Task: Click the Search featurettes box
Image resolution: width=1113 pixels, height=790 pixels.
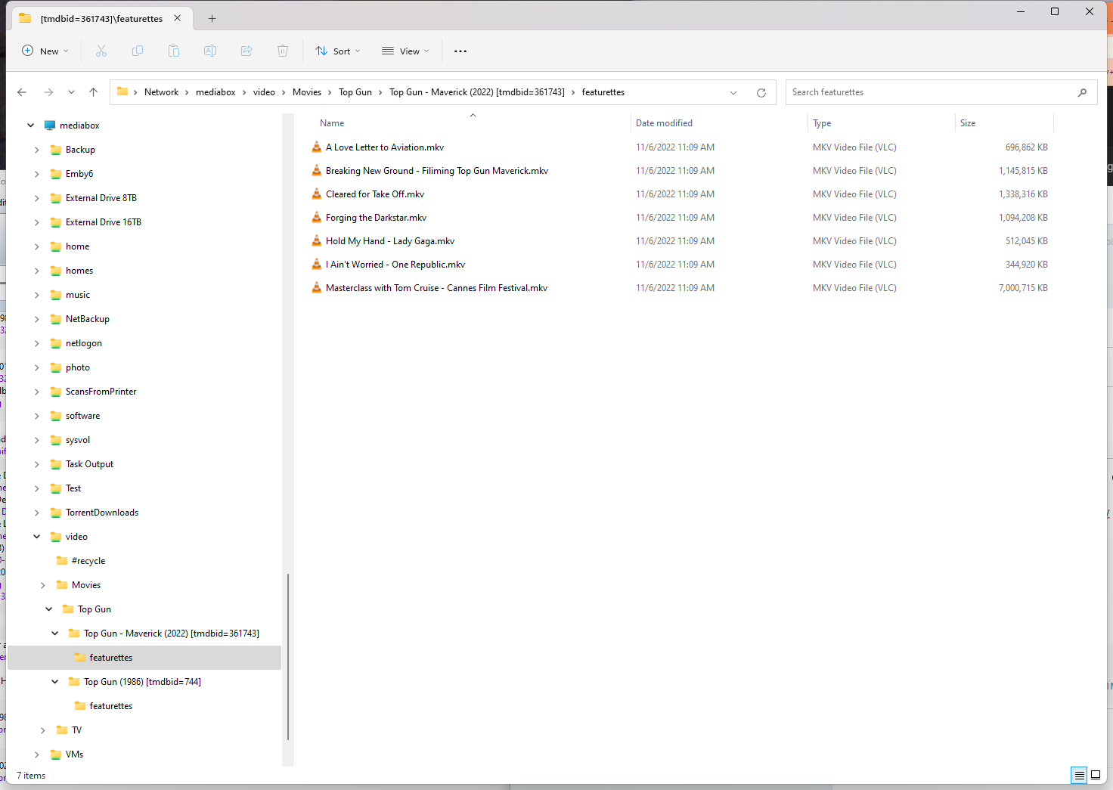Action: tap(930, 92)
